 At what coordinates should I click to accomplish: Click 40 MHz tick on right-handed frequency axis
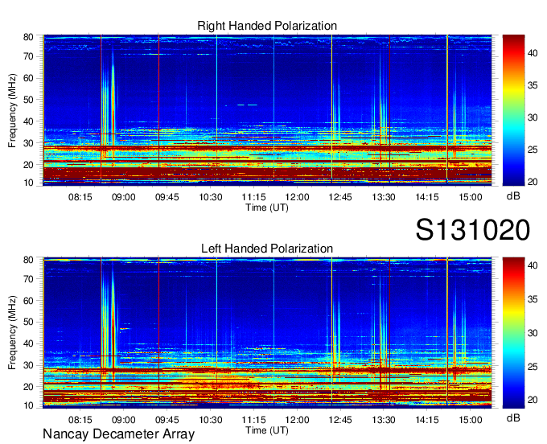pyautogui.click(x=28, y=121)
